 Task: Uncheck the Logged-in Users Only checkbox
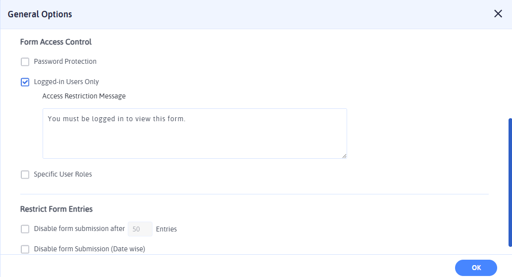(25, 82)
